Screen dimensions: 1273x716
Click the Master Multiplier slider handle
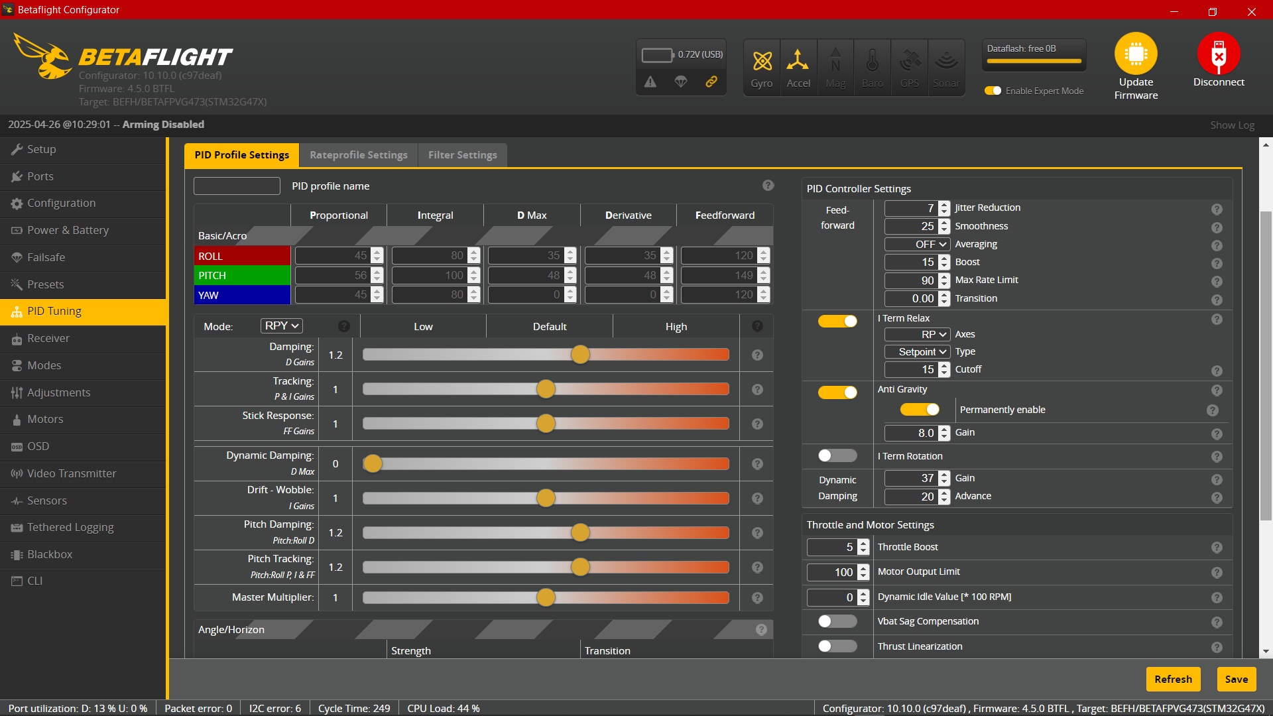click(546, 597)
